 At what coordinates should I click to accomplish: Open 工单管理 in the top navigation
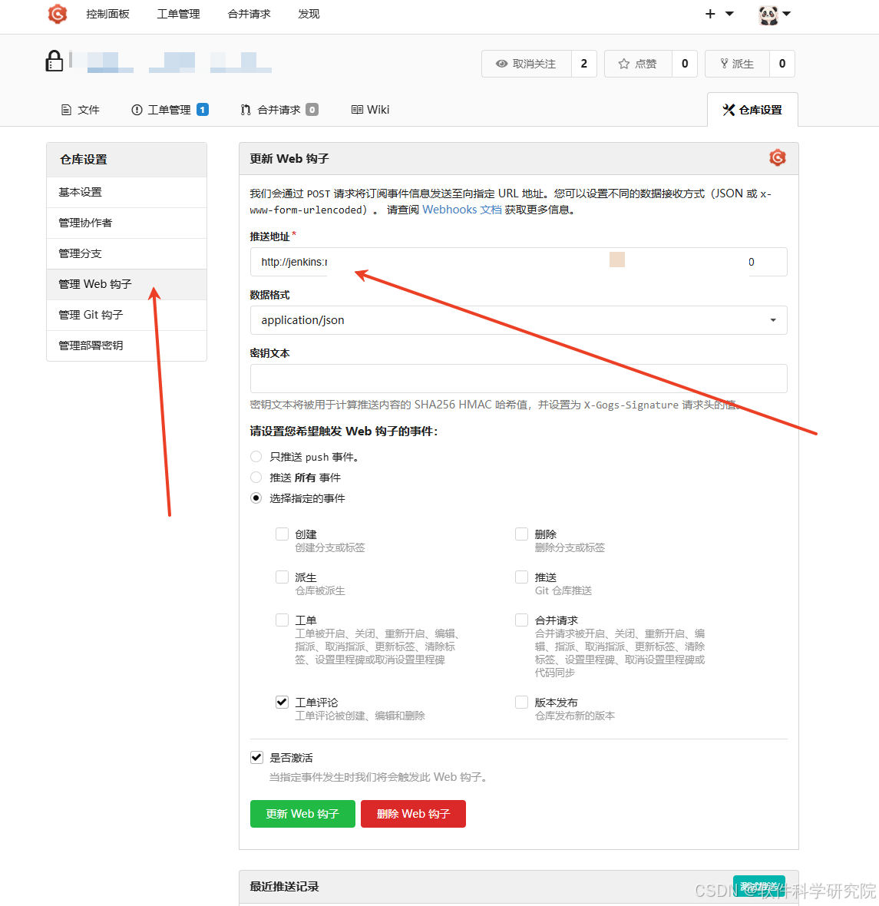[178, 14]
